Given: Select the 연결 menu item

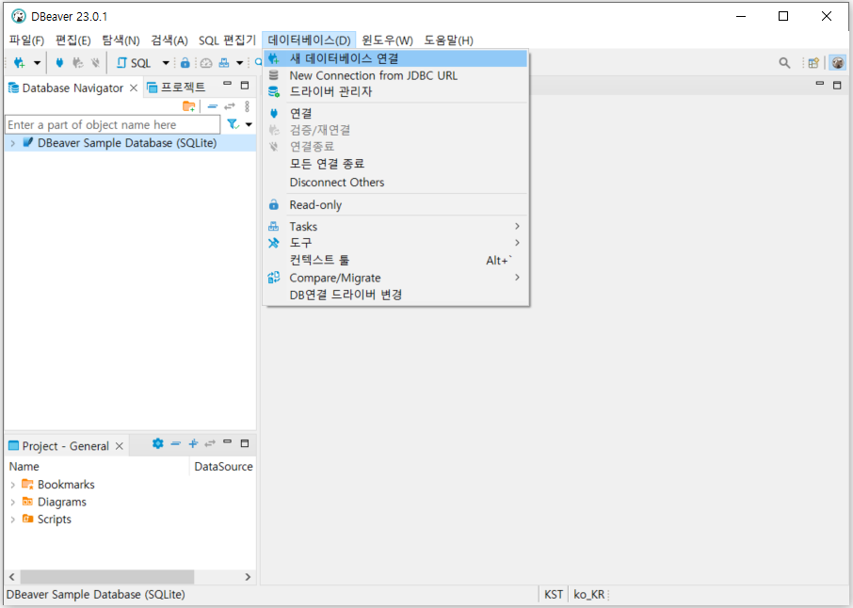Looking at the screenshot, I should [x=395, y=113].
